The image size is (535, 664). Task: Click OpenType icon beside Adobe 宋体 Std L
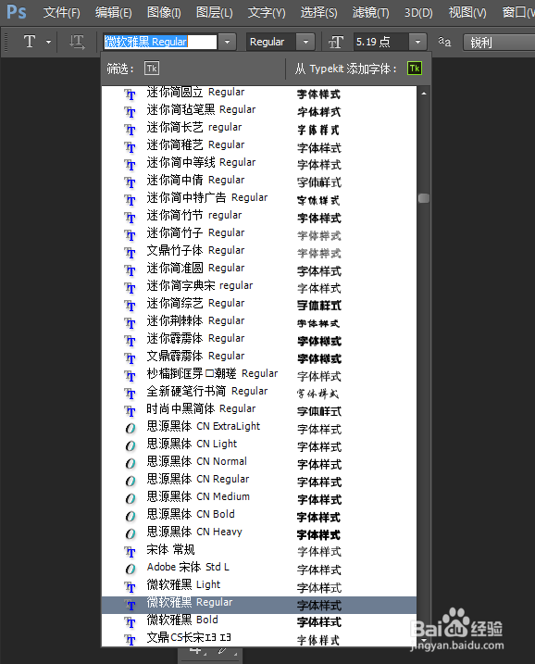(x=131, y=569)
